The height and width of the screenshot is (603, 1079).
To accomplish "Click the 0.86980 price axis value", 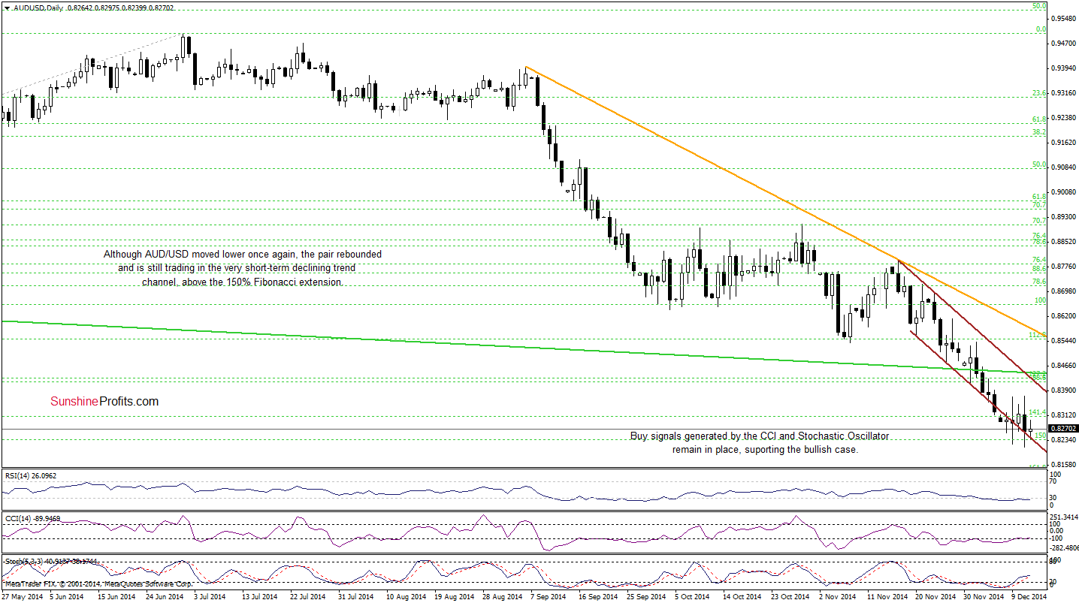I will coord(1064,291).
